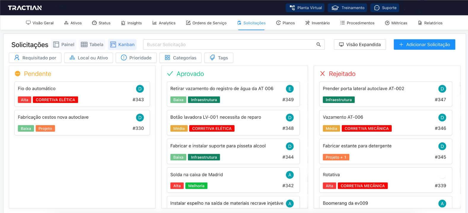
Task: Click Adicionar Solicitação button
Action: click(424, 44)
